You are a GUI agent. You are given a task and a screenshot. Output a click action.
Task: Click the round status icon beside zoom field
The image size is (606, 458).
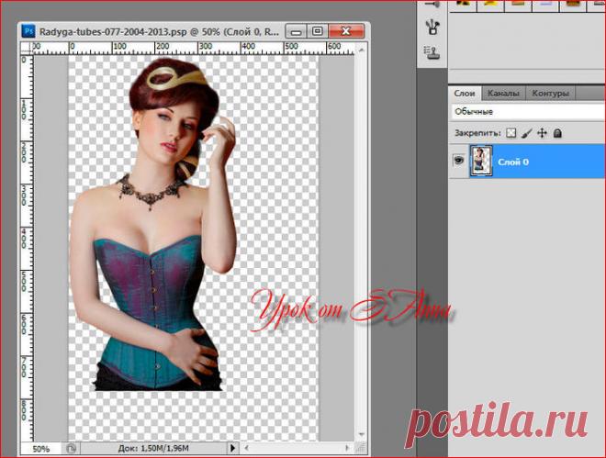71,449
